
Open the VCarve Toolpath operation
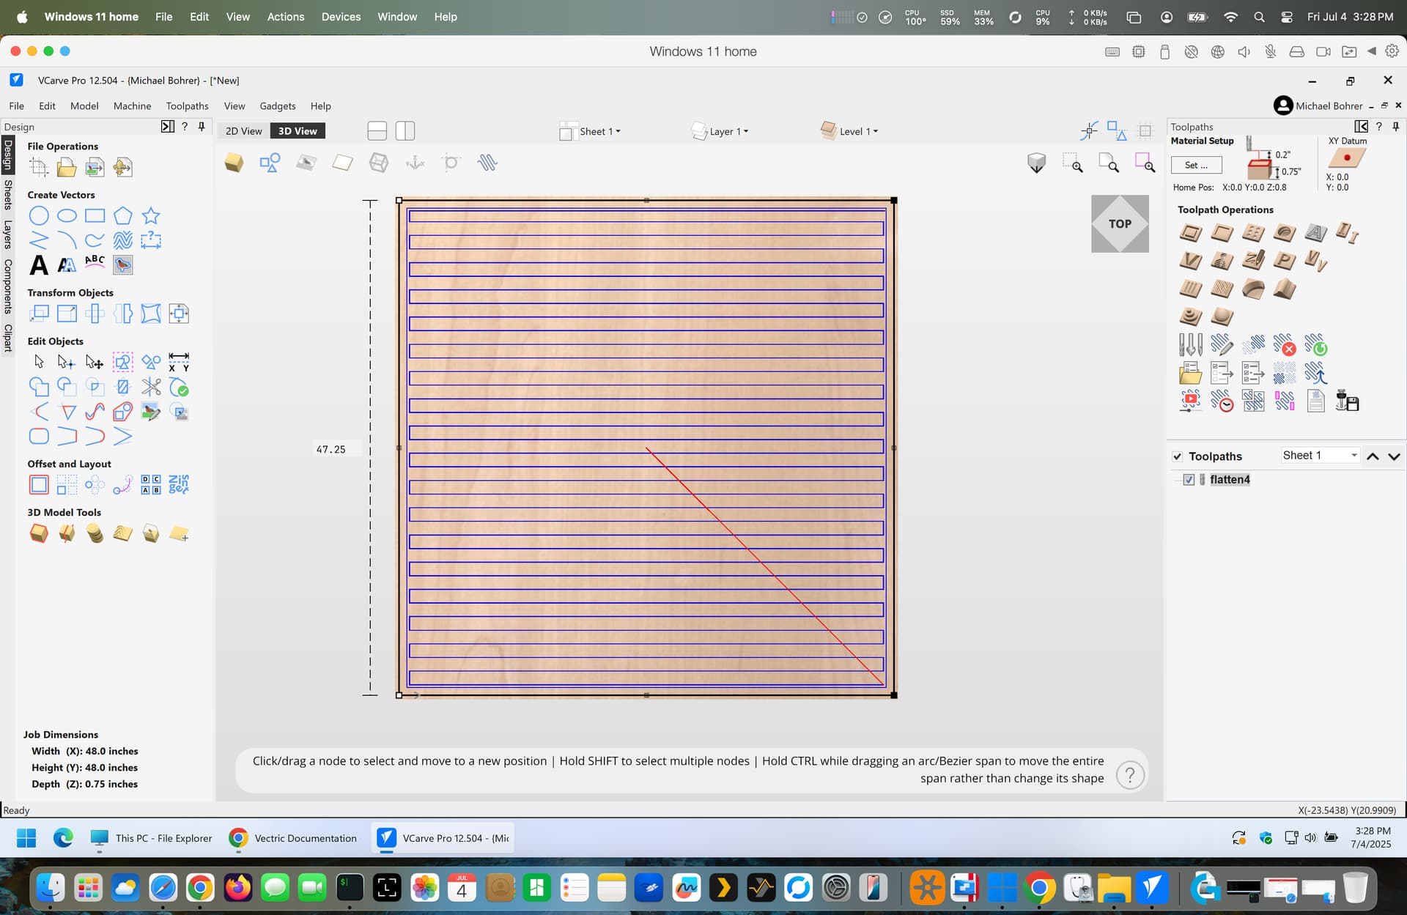click(1191, 261)
